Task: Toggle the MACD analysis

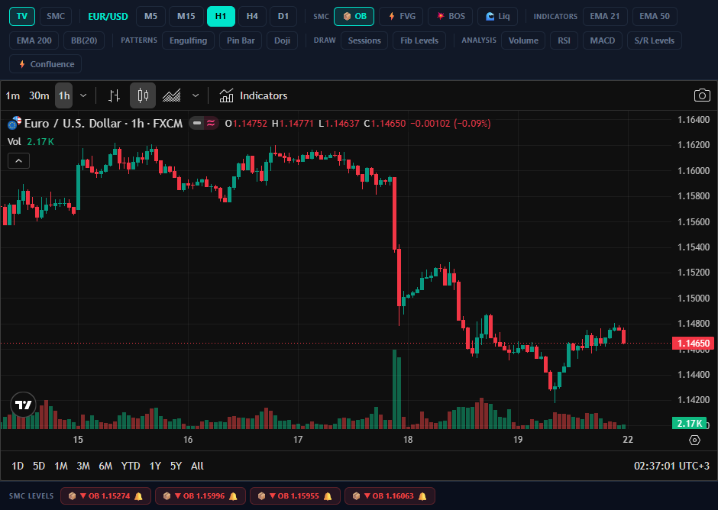Action: click(602, 40)
